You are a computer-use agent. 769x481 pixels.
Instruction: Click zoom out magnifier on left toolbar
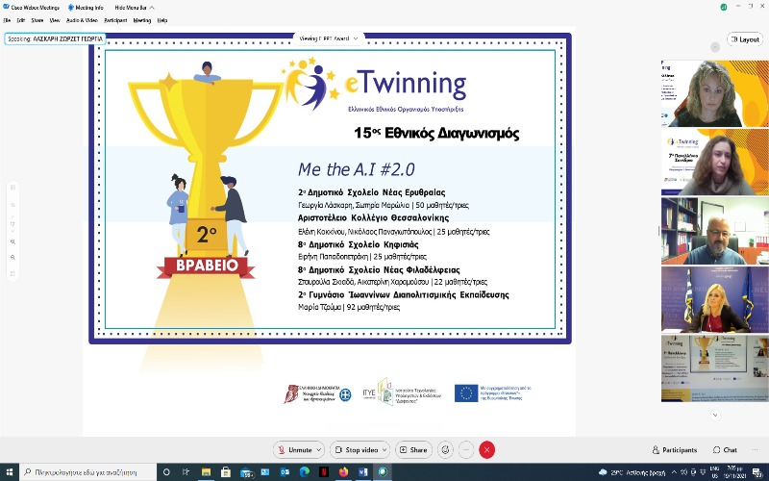click(12, 258)
